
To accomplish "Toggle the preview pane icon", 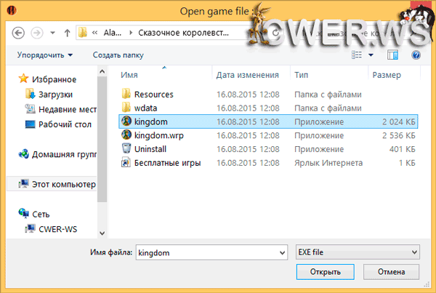I will (392, 55).
